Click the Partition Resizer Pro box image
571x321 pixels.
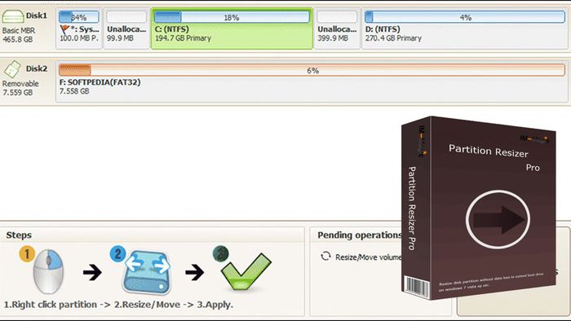479,208
